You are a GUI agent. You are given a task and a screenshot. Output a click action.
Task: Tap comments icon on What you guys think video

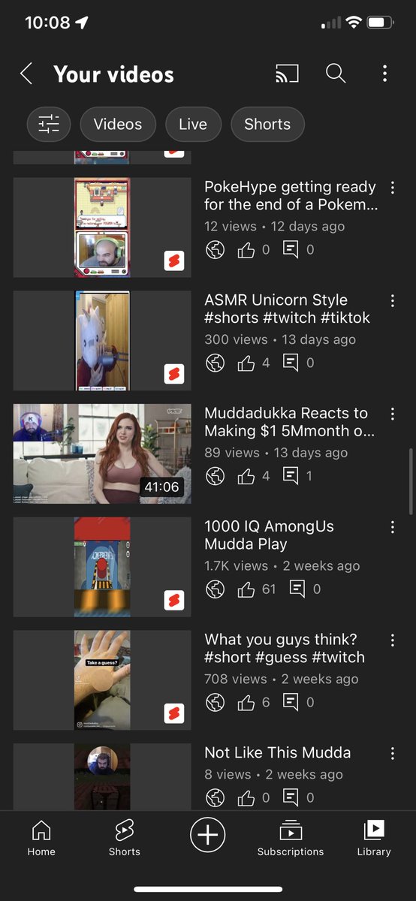click(x=291, y=703)
